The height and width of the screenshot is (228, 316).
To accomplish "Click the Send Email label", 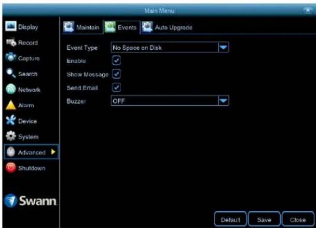I will point(82,88).
